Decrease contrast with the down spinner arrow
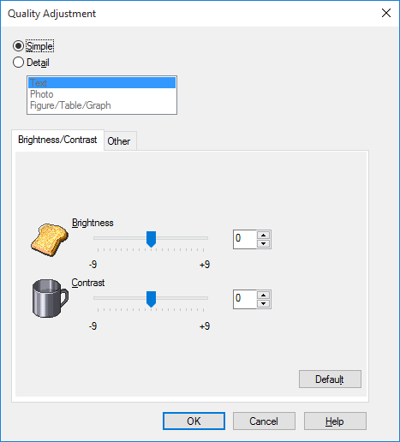This screenshot has height=442, width=400. coord(263,303)
